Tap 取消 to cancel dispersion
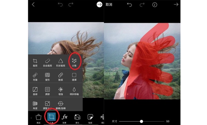This screenshot has height=125, width=207. (109, 4)
